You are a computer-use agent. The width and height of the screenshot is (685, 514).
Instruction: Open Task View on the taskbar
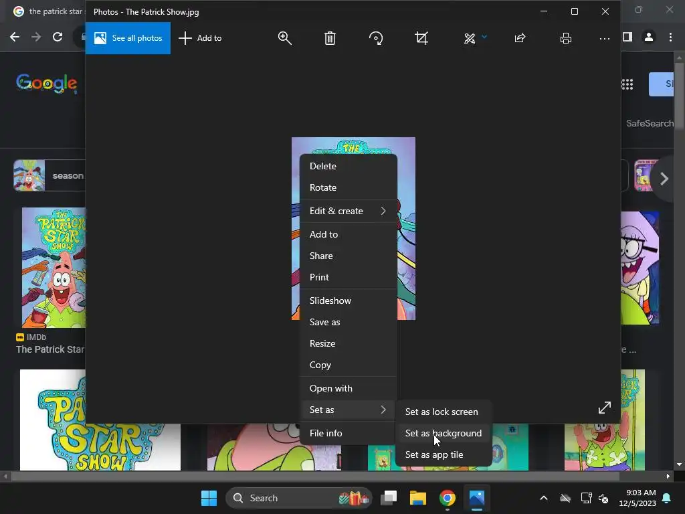(x=389, y=498)
